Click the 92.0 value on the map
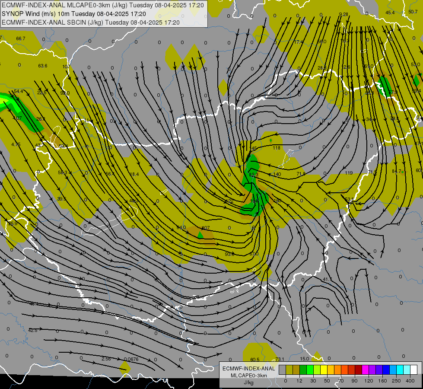The height and width of the screenshot is (389, 423). tap(65, 93)
